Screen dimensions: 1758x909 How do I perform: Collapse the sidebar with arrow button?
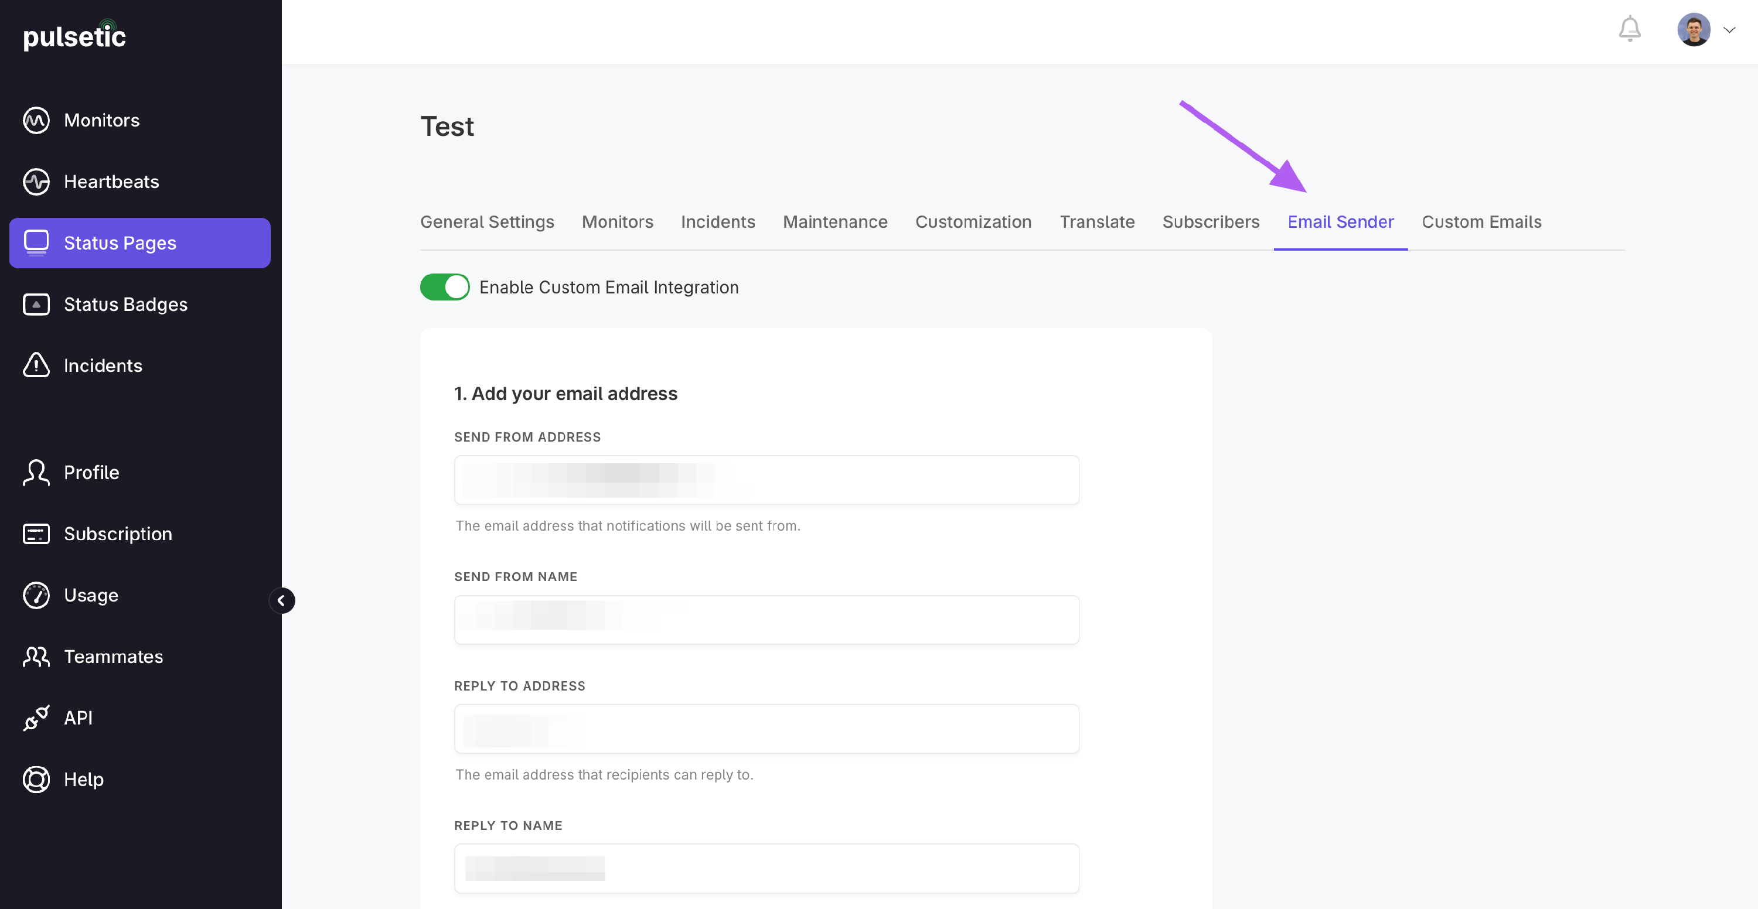pyautogui.click(x=281, y=600)
